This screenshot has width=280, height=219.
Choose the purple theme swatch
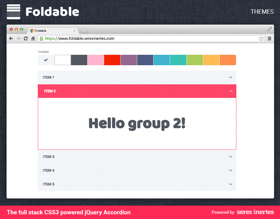click(129, 60)
